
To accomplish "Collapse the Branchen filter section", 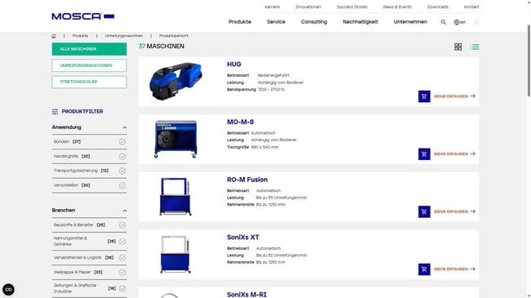I will coord(125,211).
